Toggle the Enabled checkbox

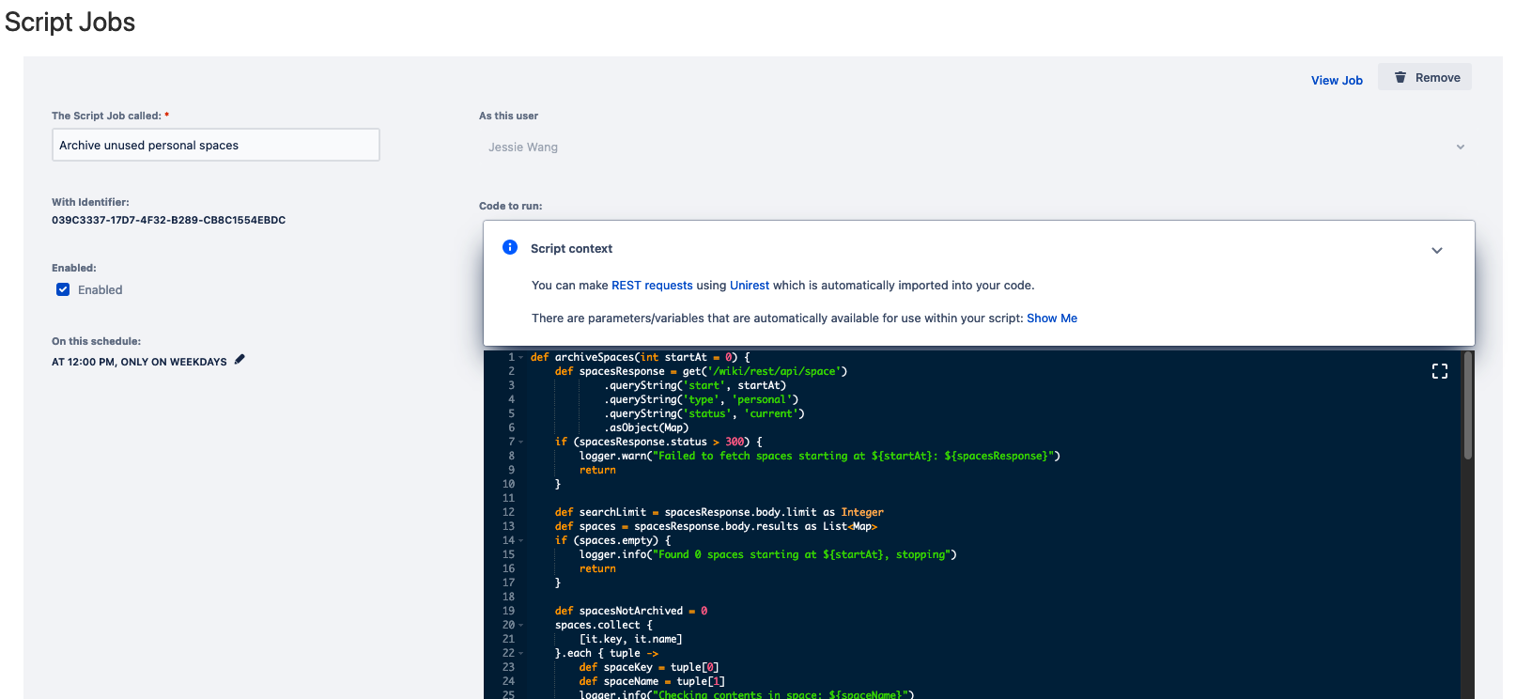pos(63,289)
